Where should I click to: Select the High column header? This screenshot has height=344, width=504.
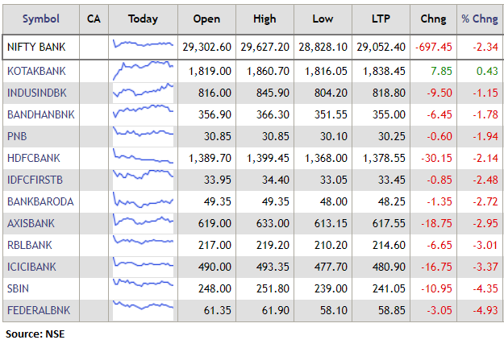(264, 19)
